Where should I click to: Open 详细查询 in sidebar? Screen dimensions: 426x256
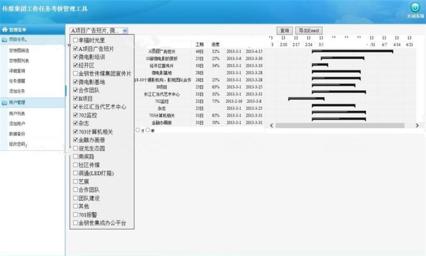[17, 71]
